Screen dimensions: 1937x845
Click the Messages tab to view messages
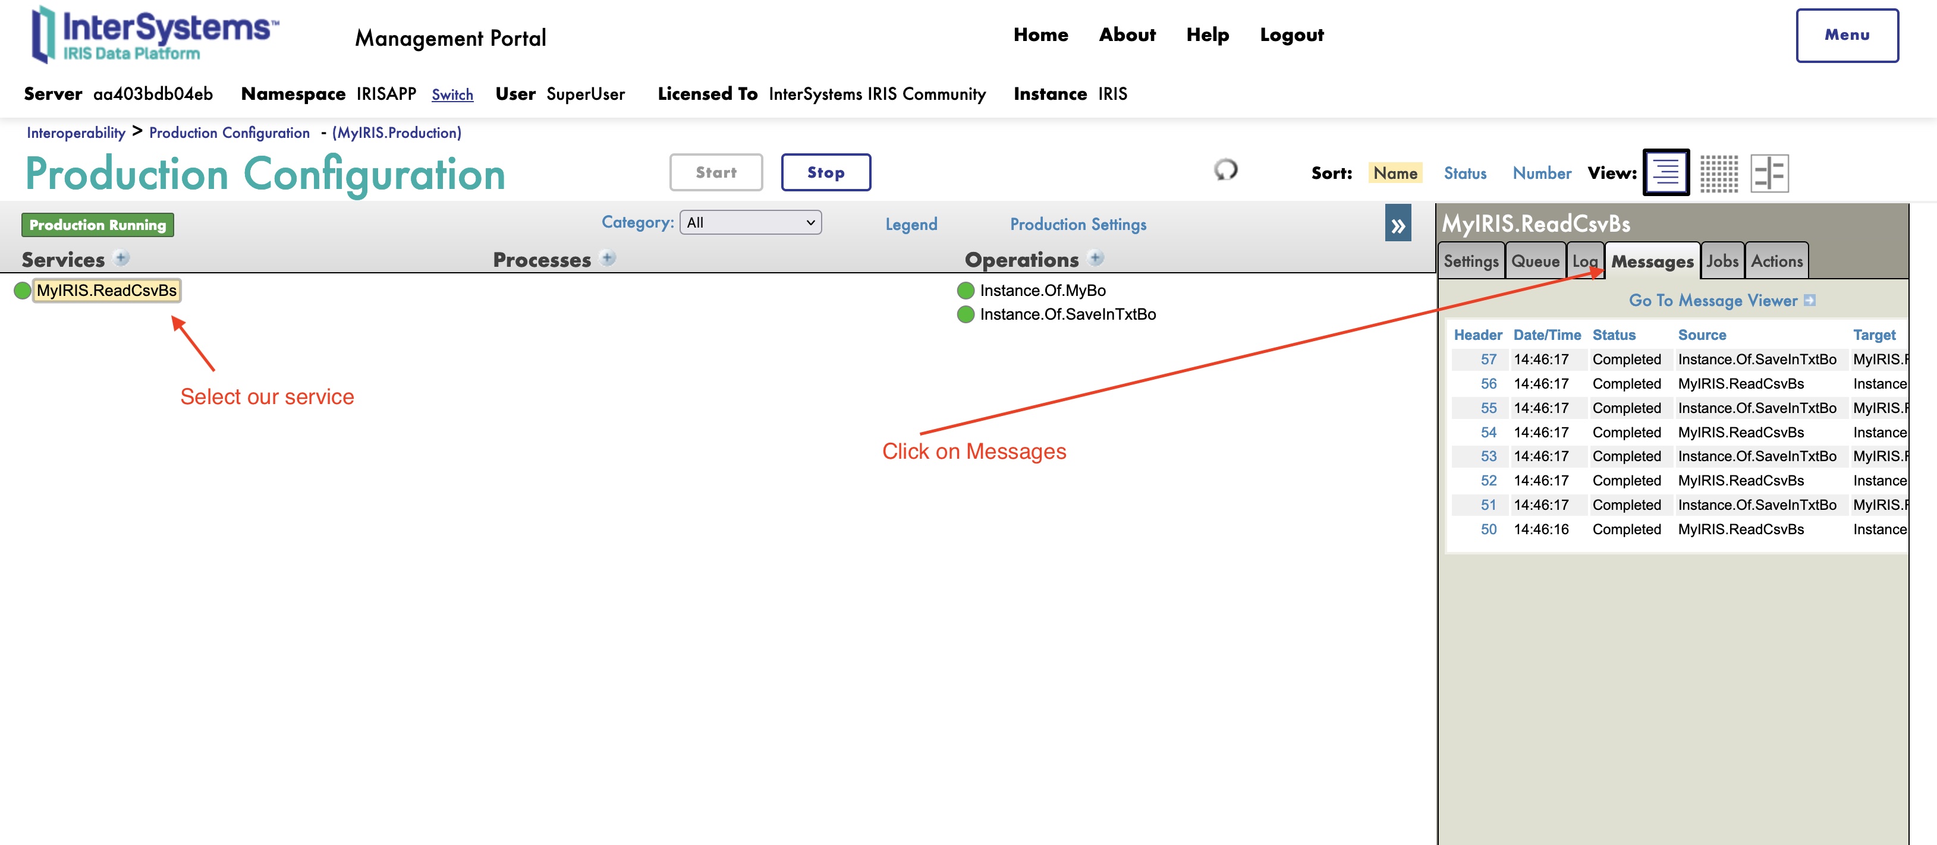pyautogui.click(x=1653, y=261)
